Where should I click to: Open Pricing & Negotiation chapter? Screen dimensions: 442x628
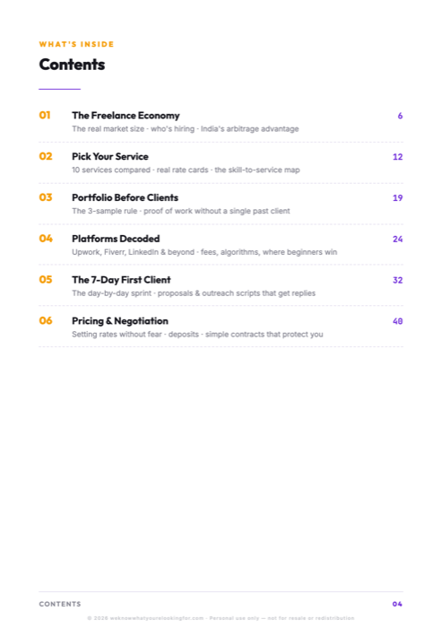[x=120, y=321]
